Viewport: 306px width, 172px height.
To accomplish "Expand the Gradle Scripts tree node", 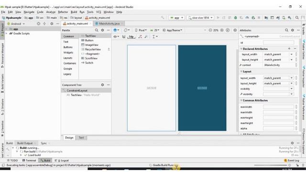I will tap(7, 33).
